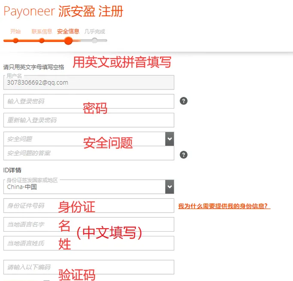Click the help icon beside the security answer field
The image size is (293, 281).
[x=184, y=155]
